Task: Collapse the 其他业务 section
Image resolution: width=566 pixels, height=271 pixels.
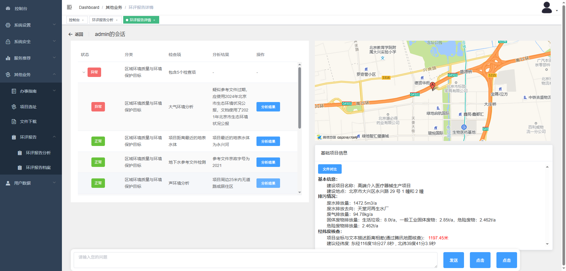Action: (x=54, y=74)
